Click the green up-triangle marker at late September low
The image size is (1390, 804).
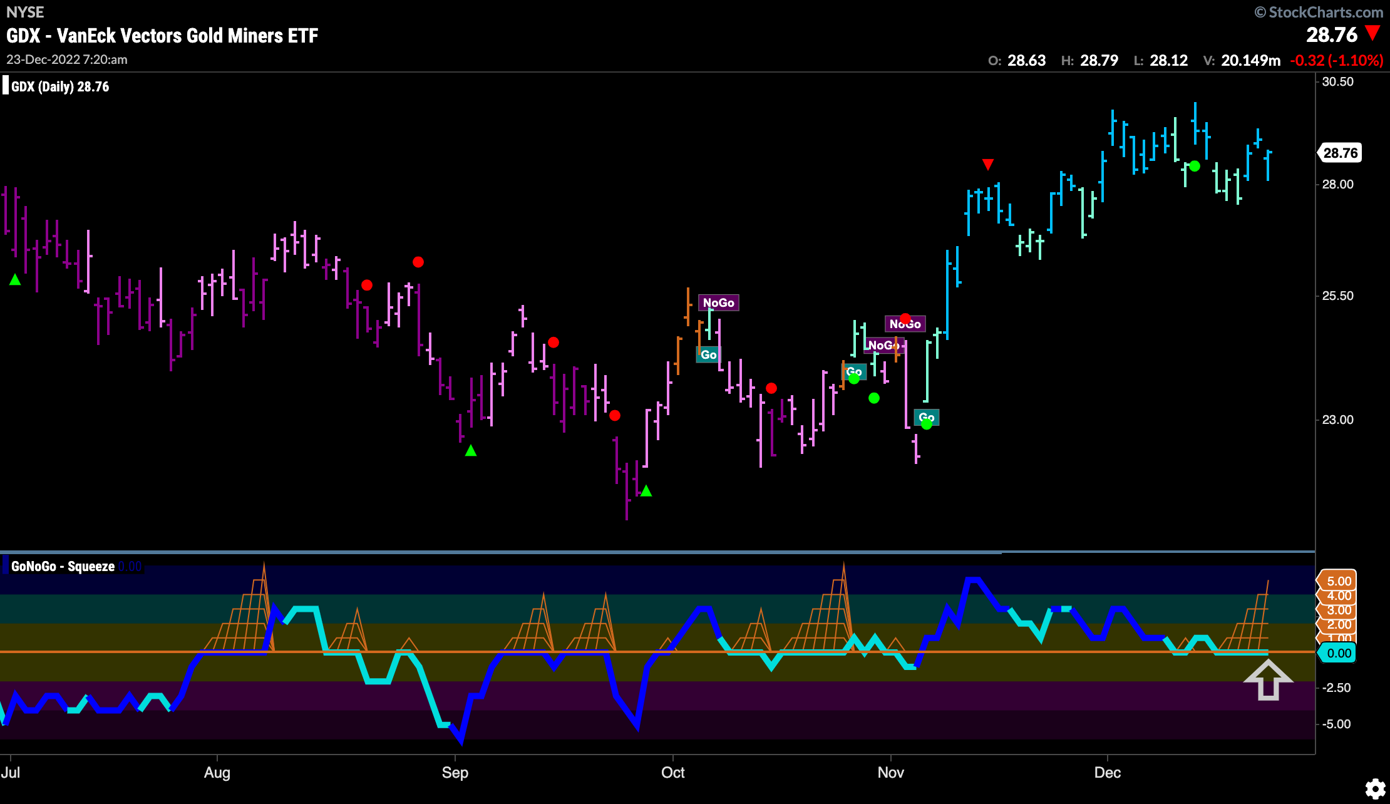pos(646,491)
